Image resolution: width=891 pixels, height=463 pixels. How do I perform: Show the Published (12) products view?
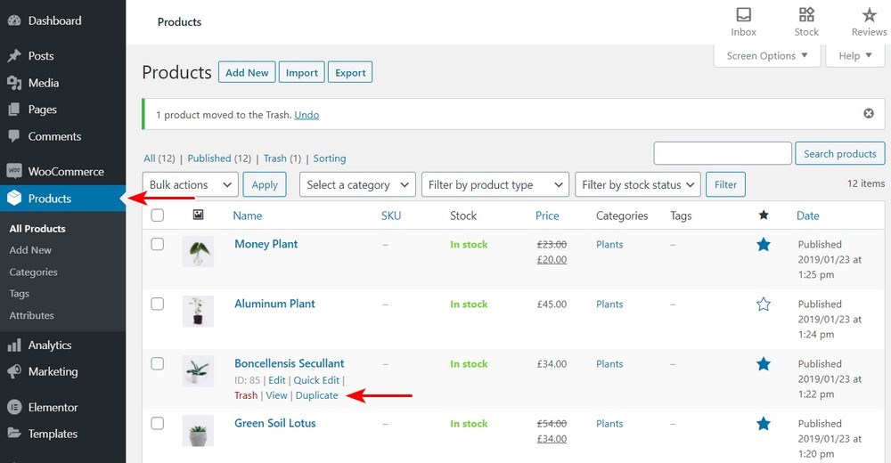(219, 158)
